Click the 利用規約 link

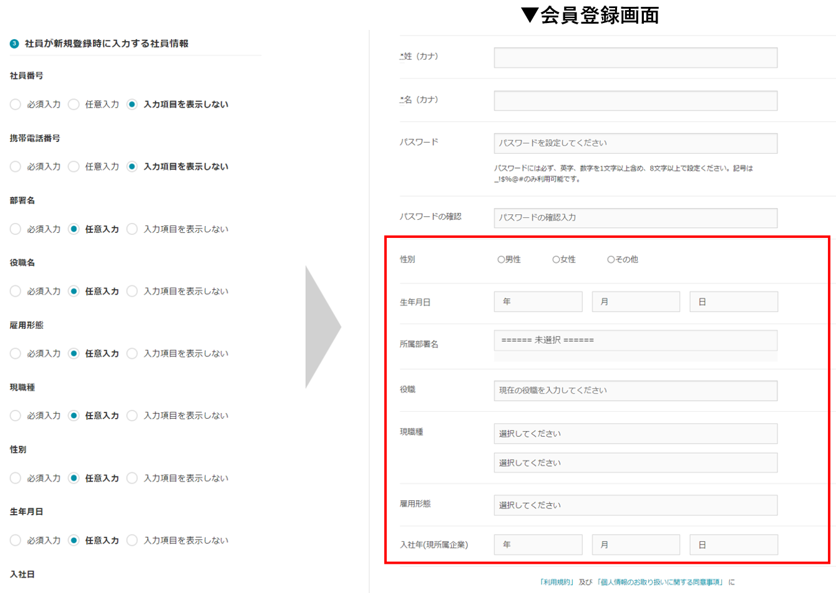[x=557, y=582]
